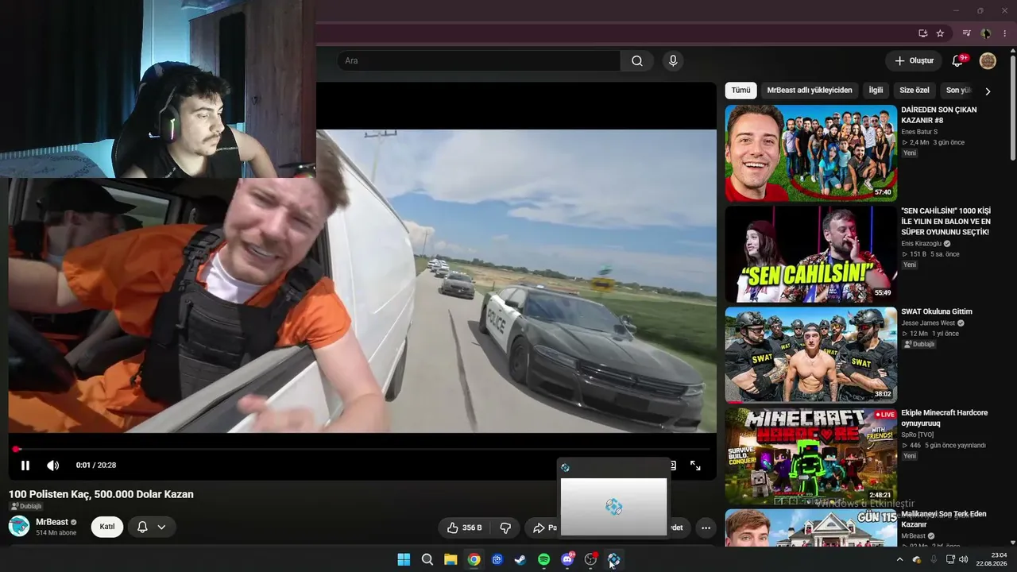Show hidden system tray icons

click(899, 559)
